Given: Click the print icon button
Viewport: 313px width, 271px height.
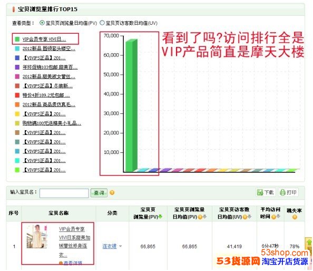Looking at the screenshot, I should click(288, 192).
